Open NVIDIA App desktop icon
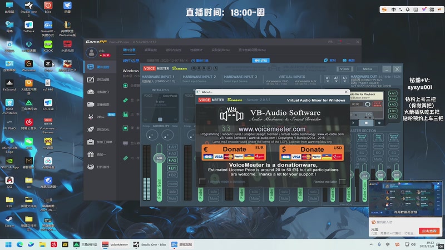The width and height of the screenshot is (445, 250). [9, 163]
